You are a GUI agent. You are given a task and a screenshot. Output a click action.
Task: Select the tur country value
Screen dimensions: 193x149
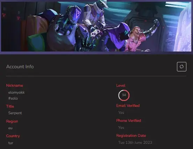coord(11,143)
